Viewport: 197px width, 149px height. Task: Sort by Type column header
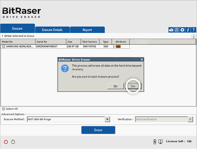click(106, 42)
